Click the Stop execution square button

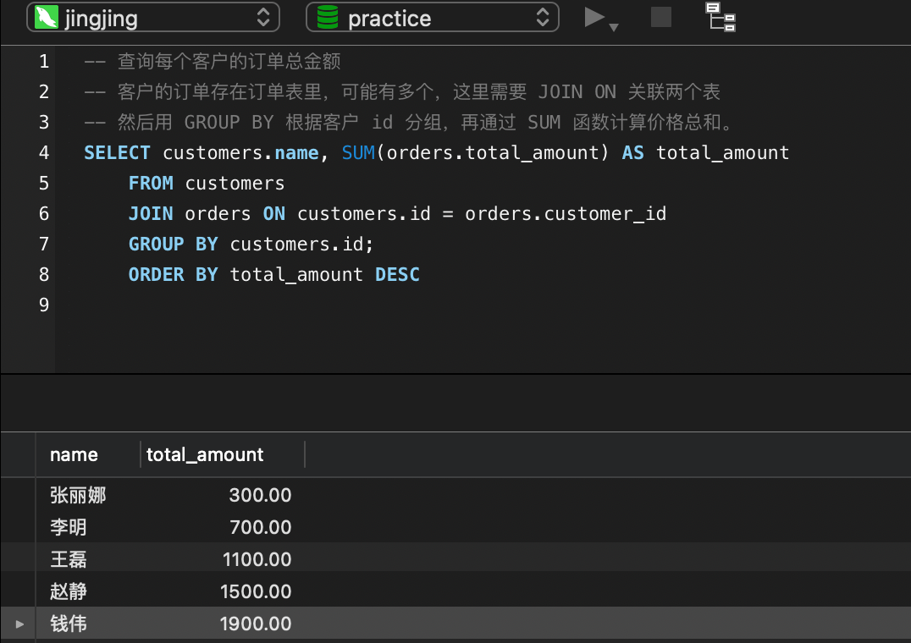(661, 17)
